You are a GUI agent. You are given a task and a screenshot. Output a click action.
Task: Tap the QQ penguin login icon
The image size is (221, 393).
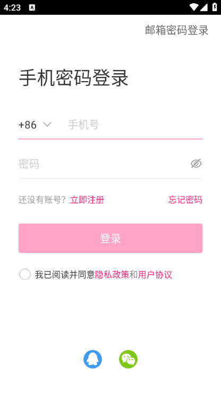(92, 359)
